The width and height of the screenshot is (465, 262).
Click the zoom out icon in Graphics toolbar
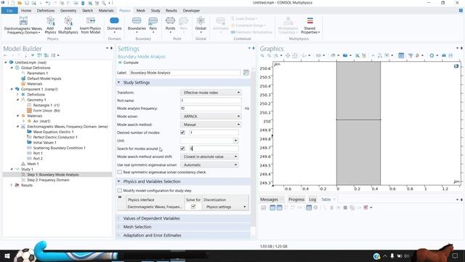[269, 55]
